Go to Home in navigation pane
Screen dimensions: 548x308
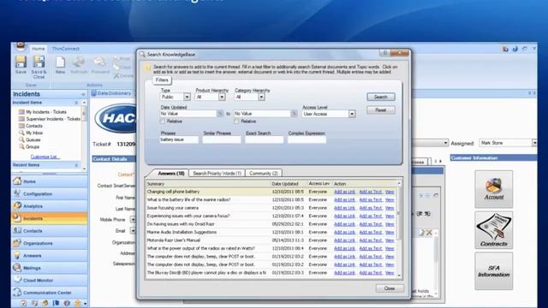pos(50,181)
